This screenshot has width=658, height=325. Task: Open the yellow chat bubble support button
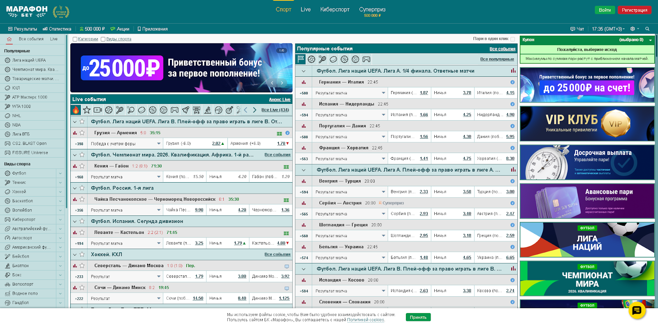(637, 310)
